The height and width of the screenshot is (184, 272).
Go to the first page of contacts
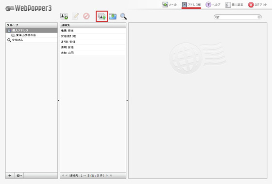[x=63, y=175]
